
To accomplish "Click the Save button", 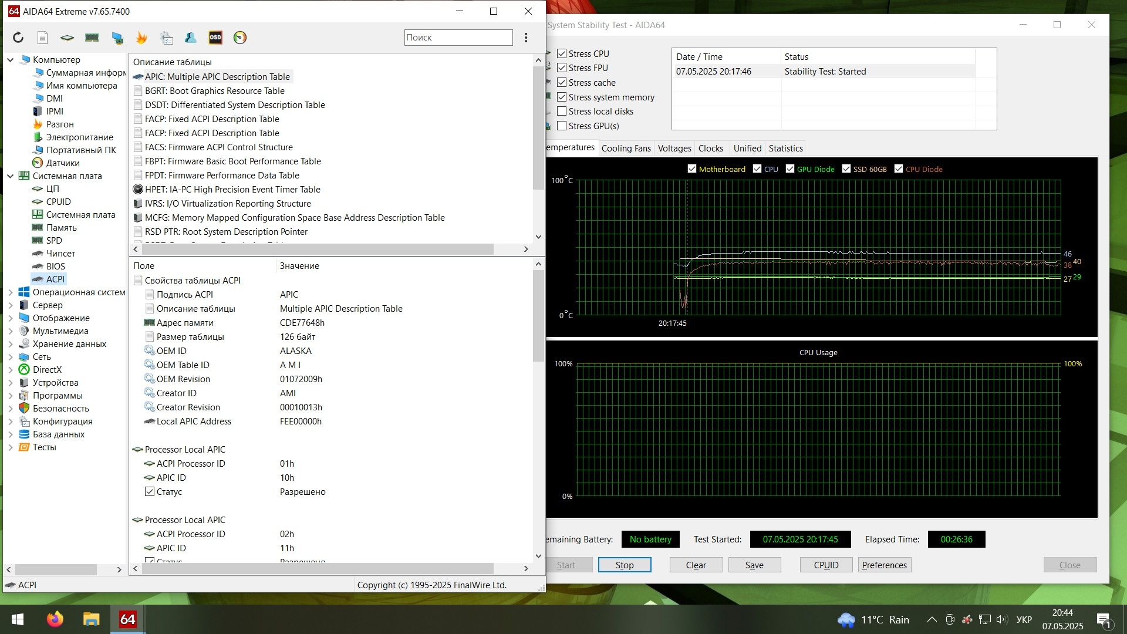I will [x=754, y=565].
